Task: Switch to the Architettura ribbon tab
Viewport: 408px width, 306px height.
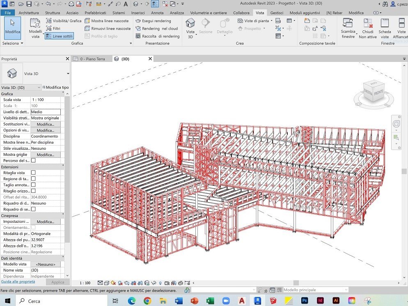Action: click(x=29, y=13)
